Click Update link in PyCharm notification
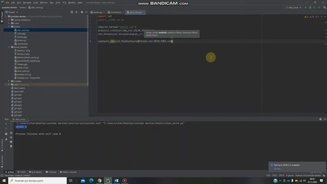Screen dimensions: 327x184 tap(277, 169)
